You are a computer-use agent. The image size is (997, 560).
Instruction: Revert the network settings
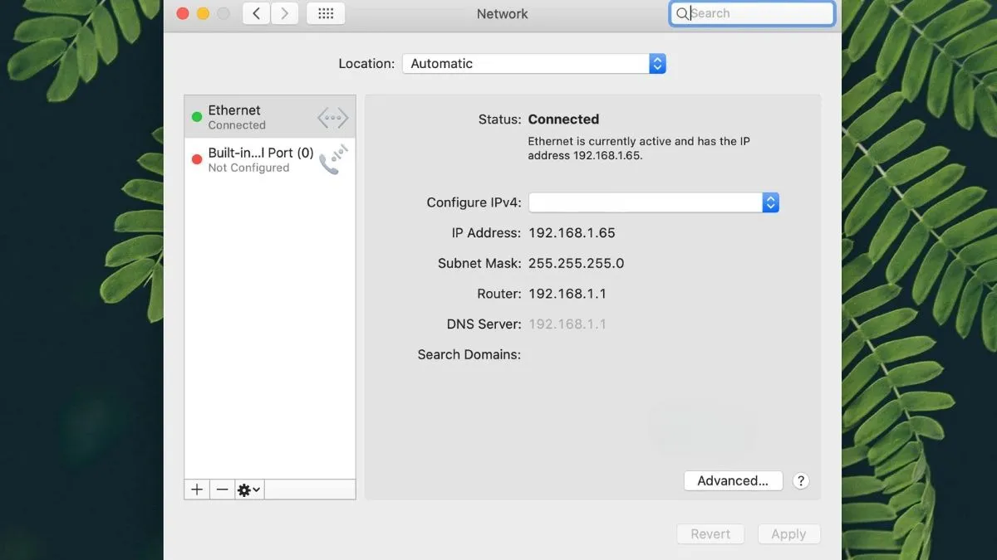click(710, 533)
